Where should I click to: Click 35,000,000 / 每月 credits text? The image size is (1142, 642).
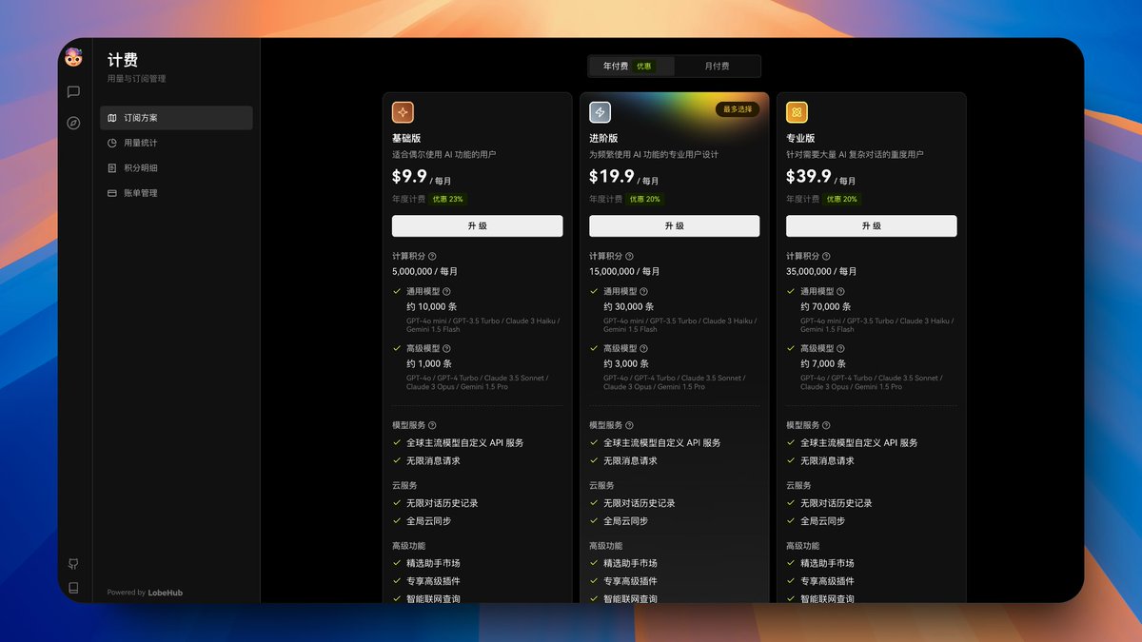(821, 272)
